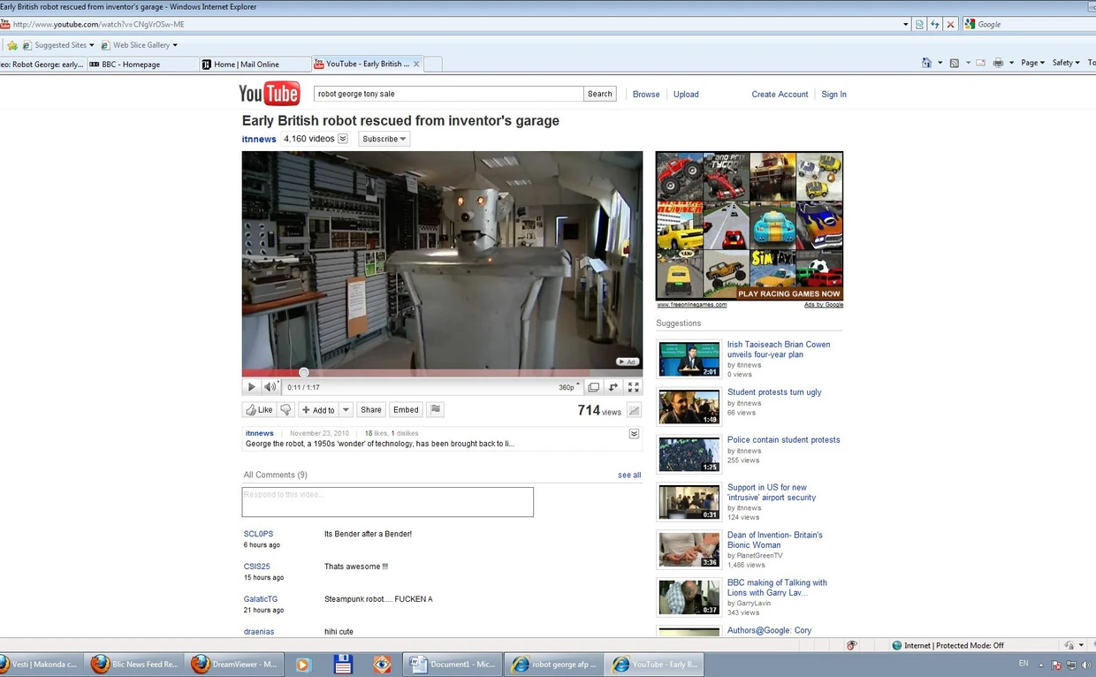Click the browser refresh icon
This screenshot has width=1096, height=677.
935,25
